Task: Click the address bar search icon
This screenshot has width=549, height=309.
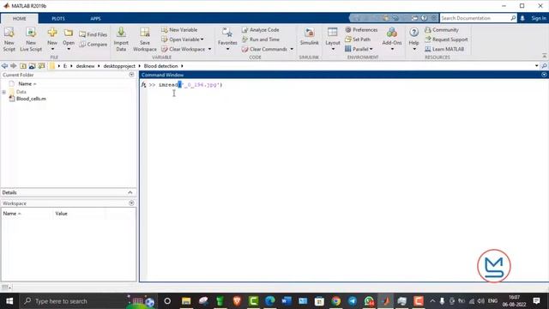Action: [x=544, y=66]
